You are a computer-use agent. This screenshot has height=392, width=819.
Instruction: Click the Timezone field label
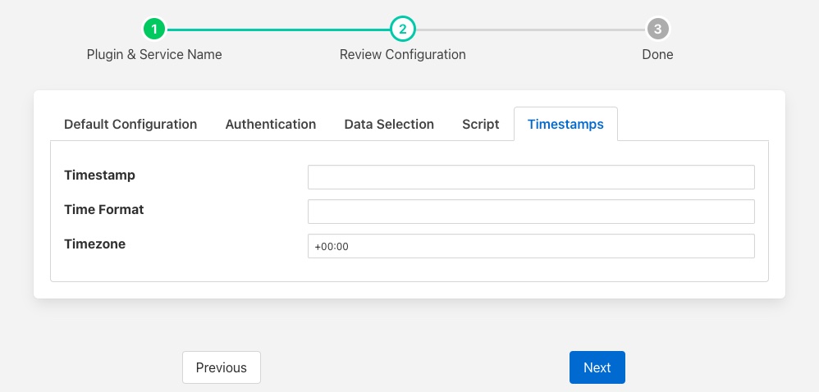click(x=94, y=244)
